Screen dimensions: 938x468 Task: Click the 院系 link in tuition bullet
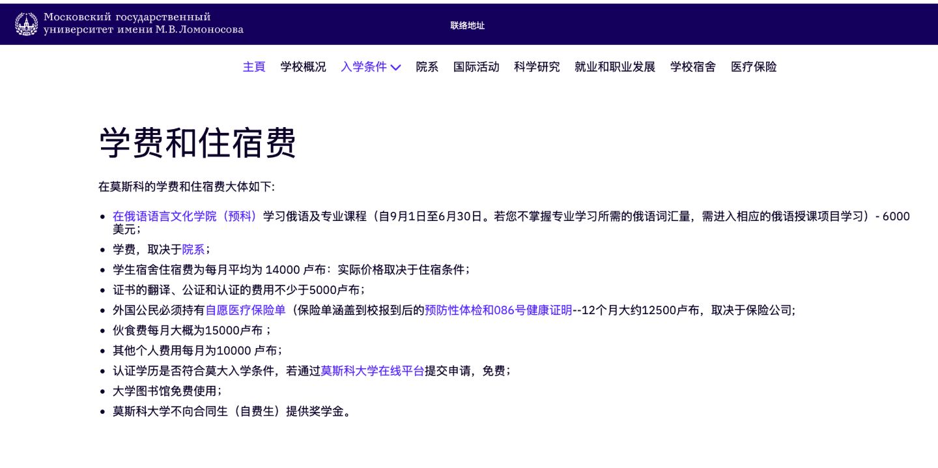[193, 249]
